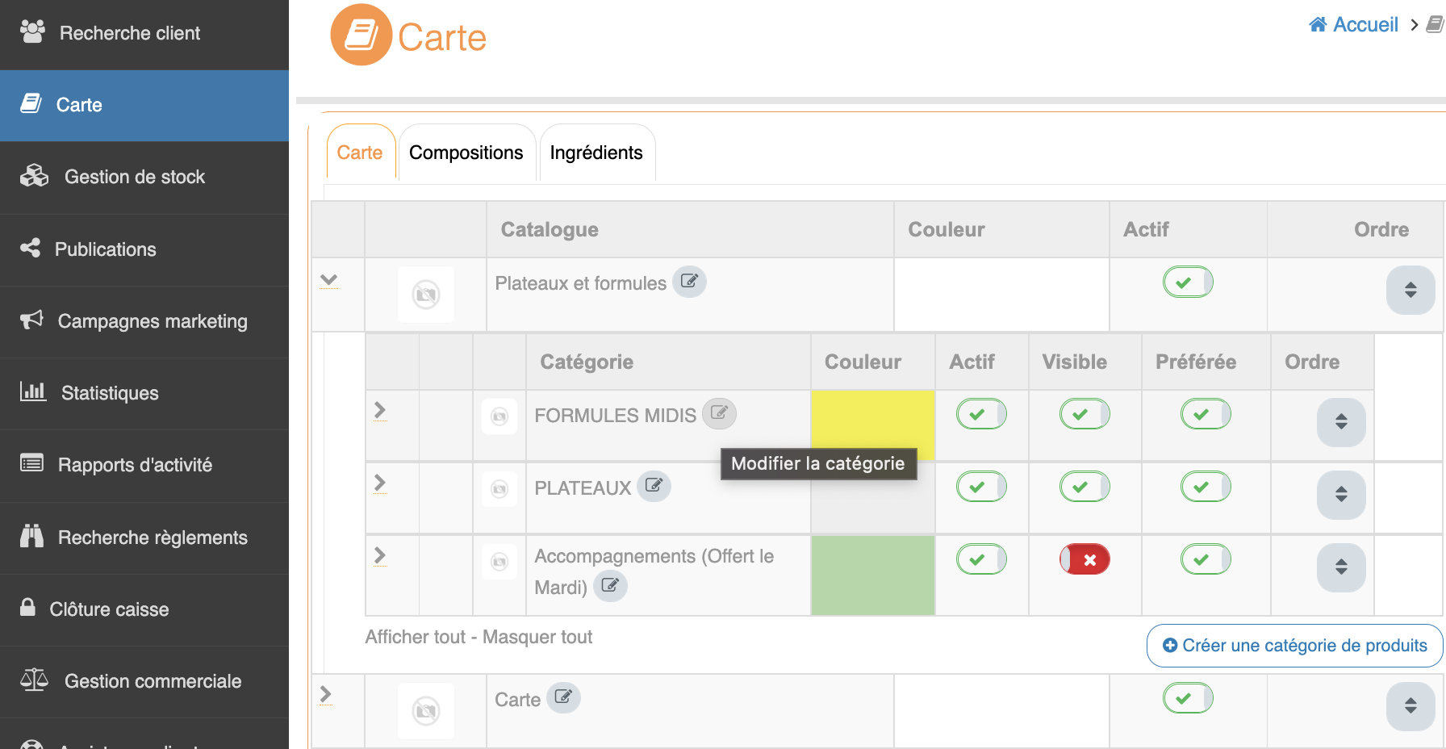Enable visibility for Accompagnements category
Screen dimensions: 1446x749
tap(1084, 559)
